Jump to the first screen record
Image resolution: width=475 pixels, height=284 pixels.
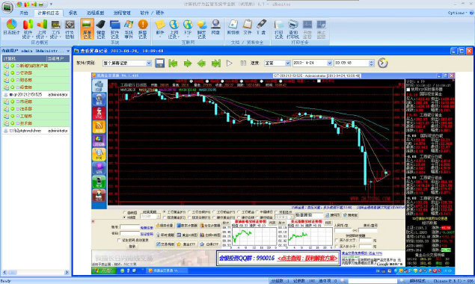[x=173, y=64]
